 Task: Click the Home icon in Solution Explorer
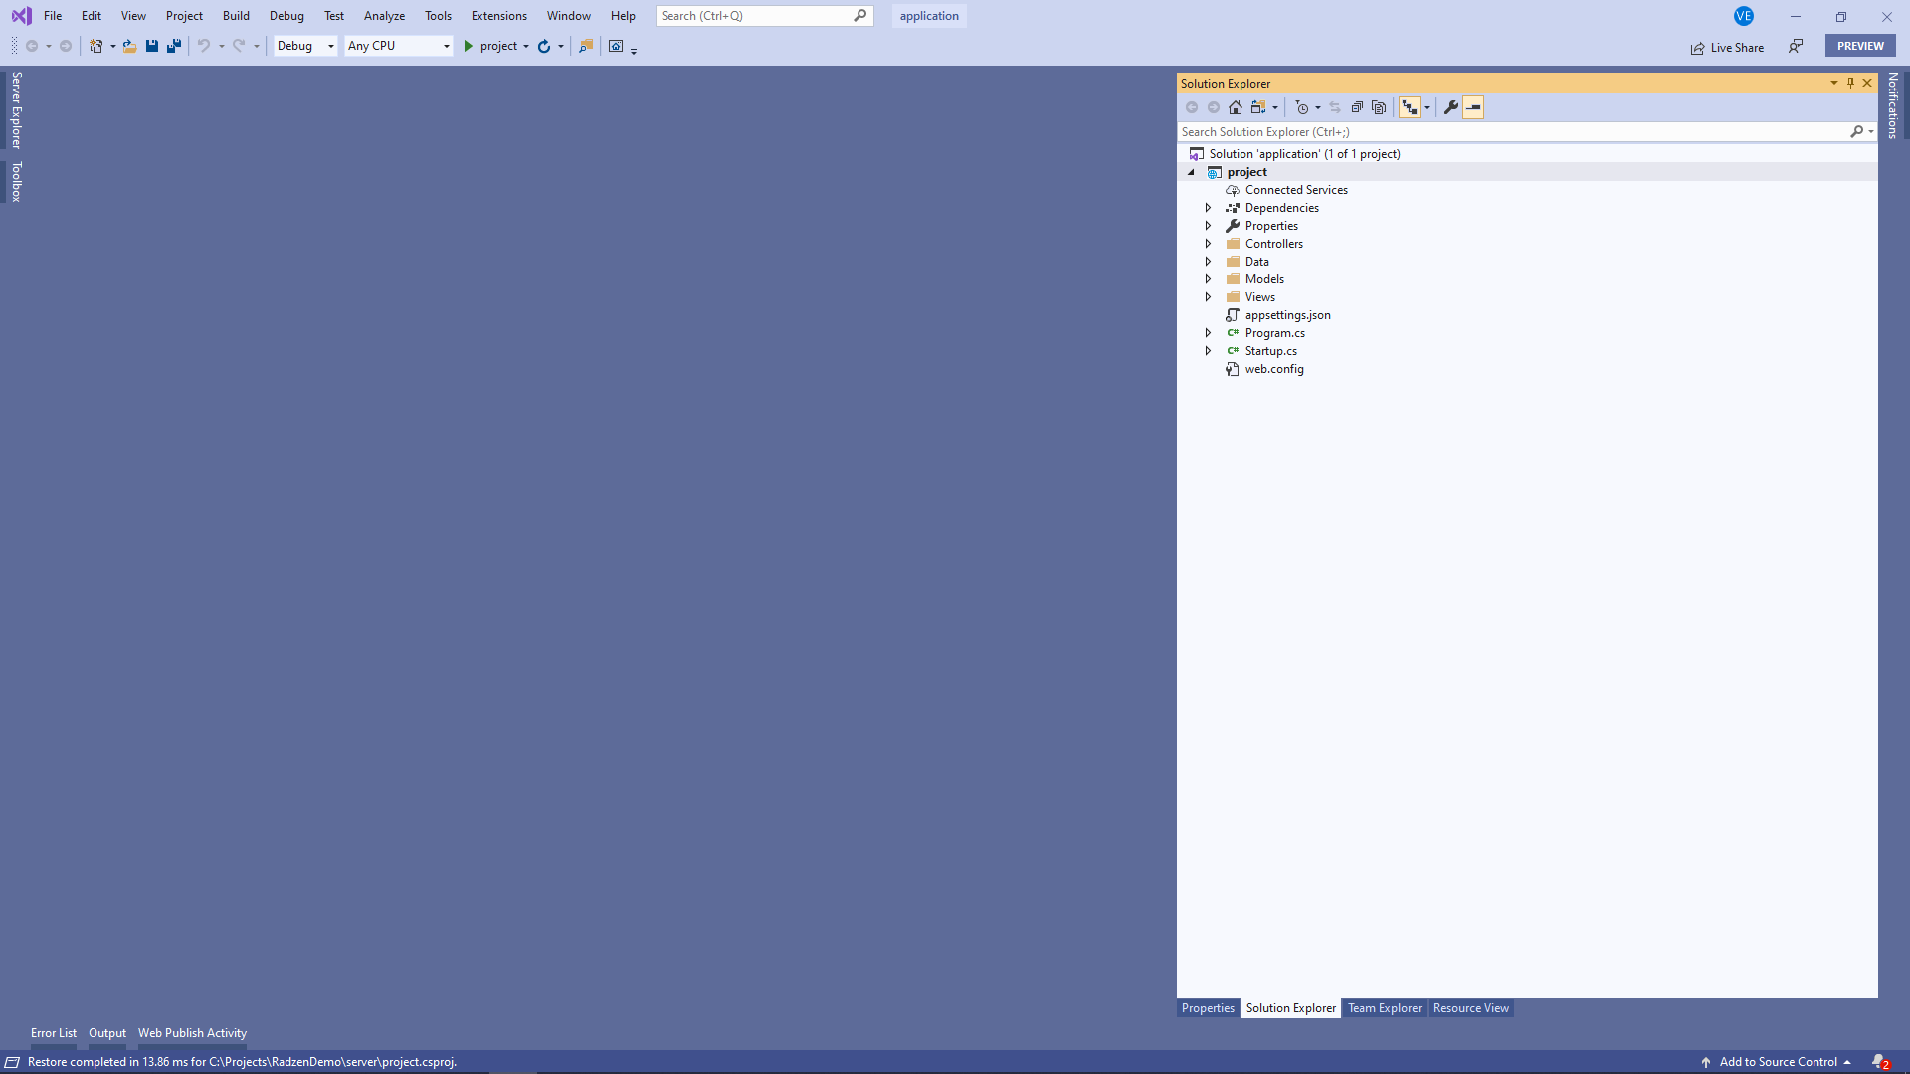click(1236, 107)
